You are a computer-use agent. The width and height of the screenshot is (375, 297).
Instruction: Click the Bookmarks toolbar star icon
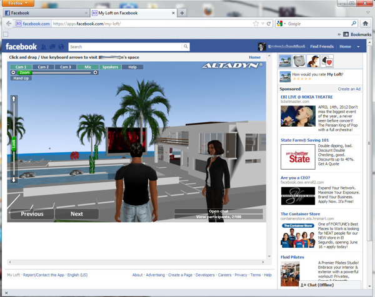(x=346, y=34)
